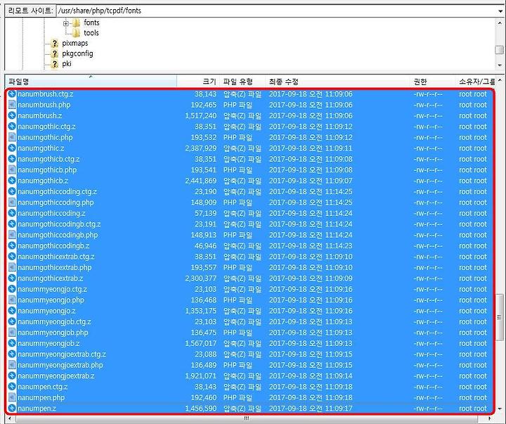Select the pixmaps folder in tree
Image resolution: width=506 pixels, height=424 pixels.
point(75,44)
